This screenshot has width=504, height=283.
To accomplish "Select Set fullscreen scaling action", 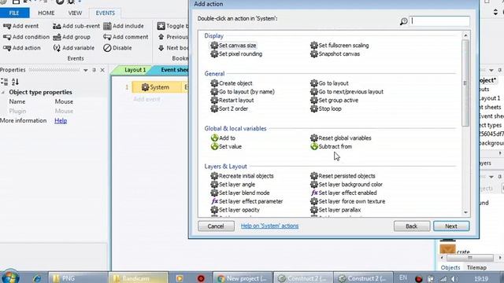I will click(x=339, y=46).
